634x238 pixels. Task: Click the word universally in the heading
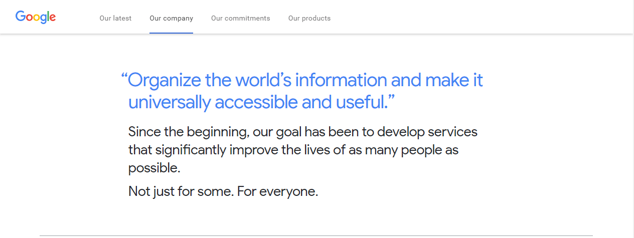pos(169,102)
